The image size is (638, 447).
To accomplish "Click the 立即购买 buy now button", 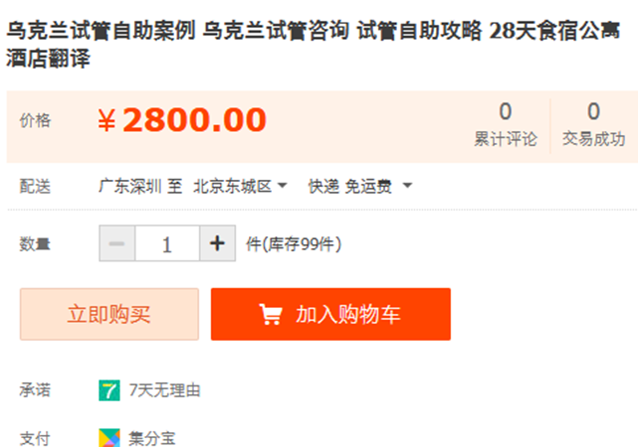I will 109,314.
